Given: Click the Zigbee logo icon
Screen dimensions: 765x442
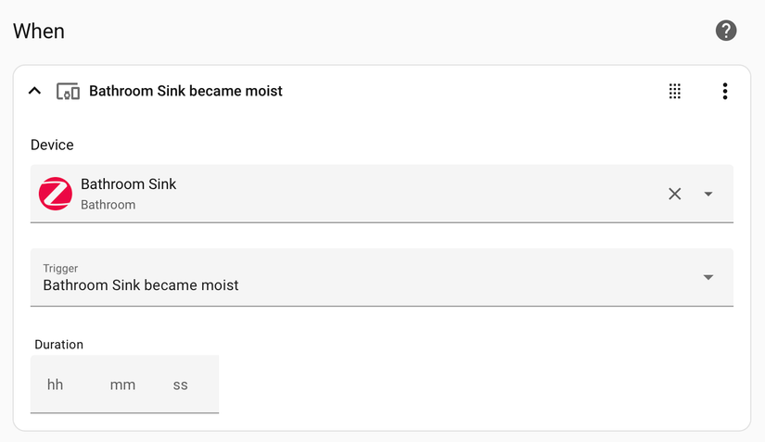Looking at the screenshot, I should [56, 194].
